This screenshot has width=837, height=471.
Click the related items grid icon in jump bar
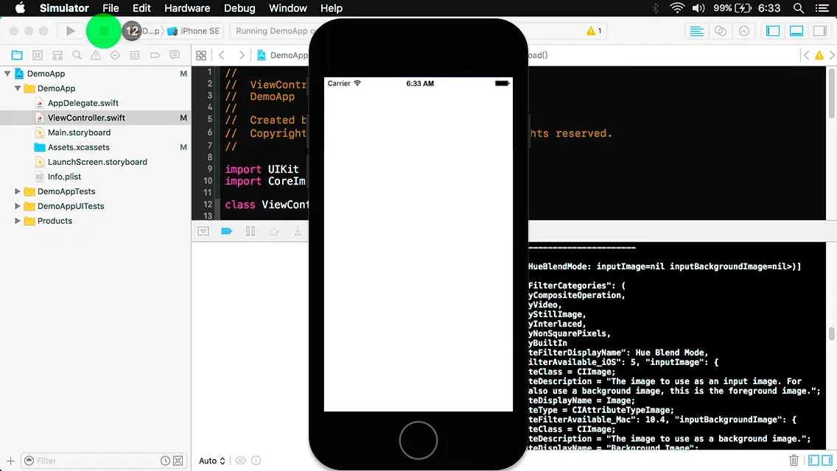click(201, 55)
